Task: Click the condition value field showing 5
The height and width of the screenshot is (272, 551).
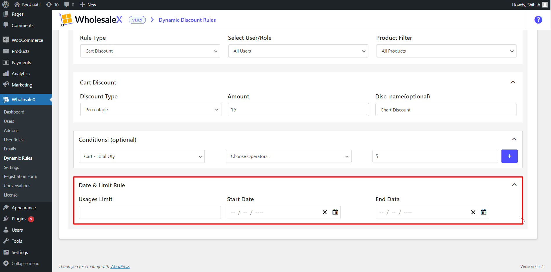Action: 435,156
